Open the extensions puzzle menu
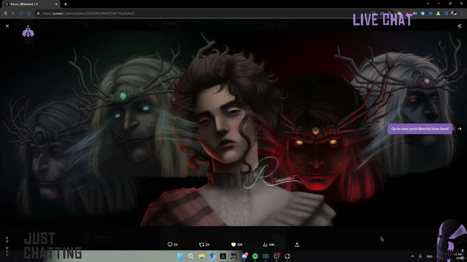467x262 pixels. click(431, 13)
